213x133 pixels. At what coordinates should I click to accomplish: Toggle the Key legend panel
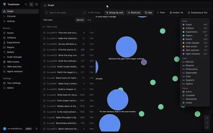pyautogui.click(x=148, y=13)
